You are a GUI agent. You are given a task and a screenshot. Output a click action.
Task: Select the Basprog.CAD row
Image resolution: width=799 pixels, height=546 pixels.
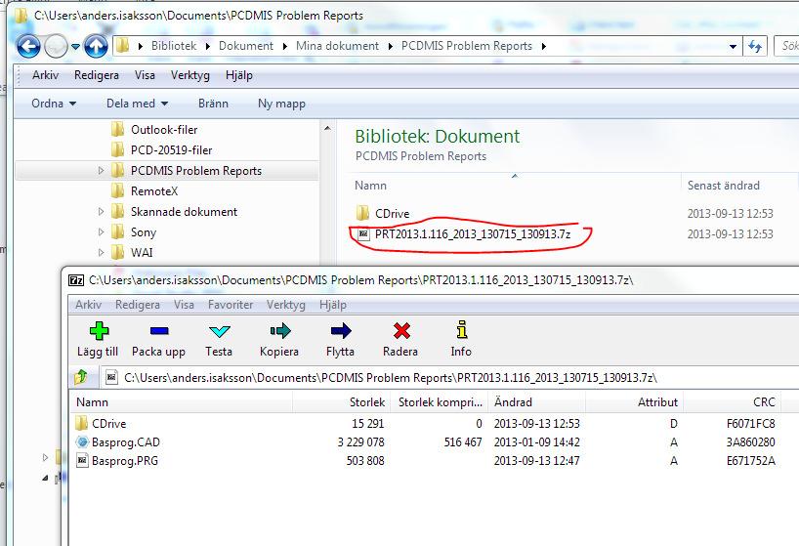(426, 442)
